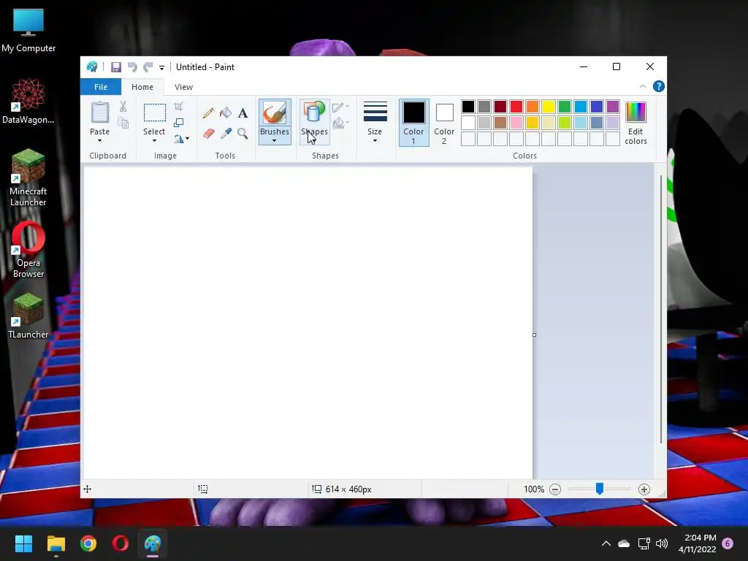This screenshot has height=561, width=748.
Task: Open the shape Fill dropdown
Action: point(340,123)
